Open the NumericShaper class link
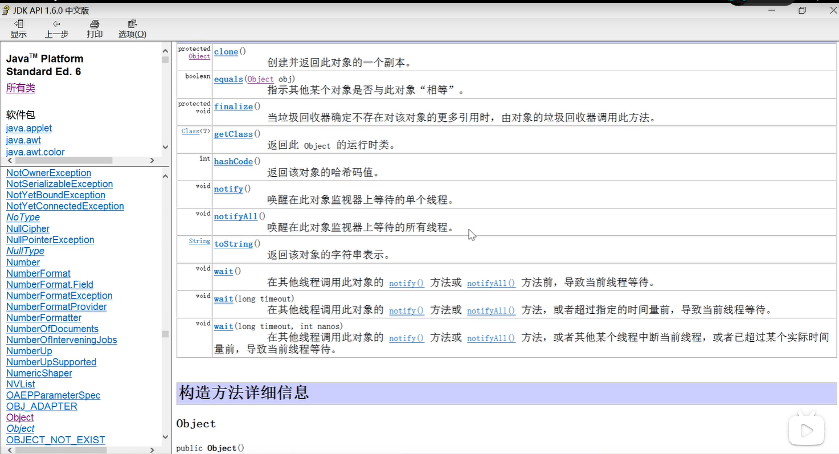 (x=39, y=373)
